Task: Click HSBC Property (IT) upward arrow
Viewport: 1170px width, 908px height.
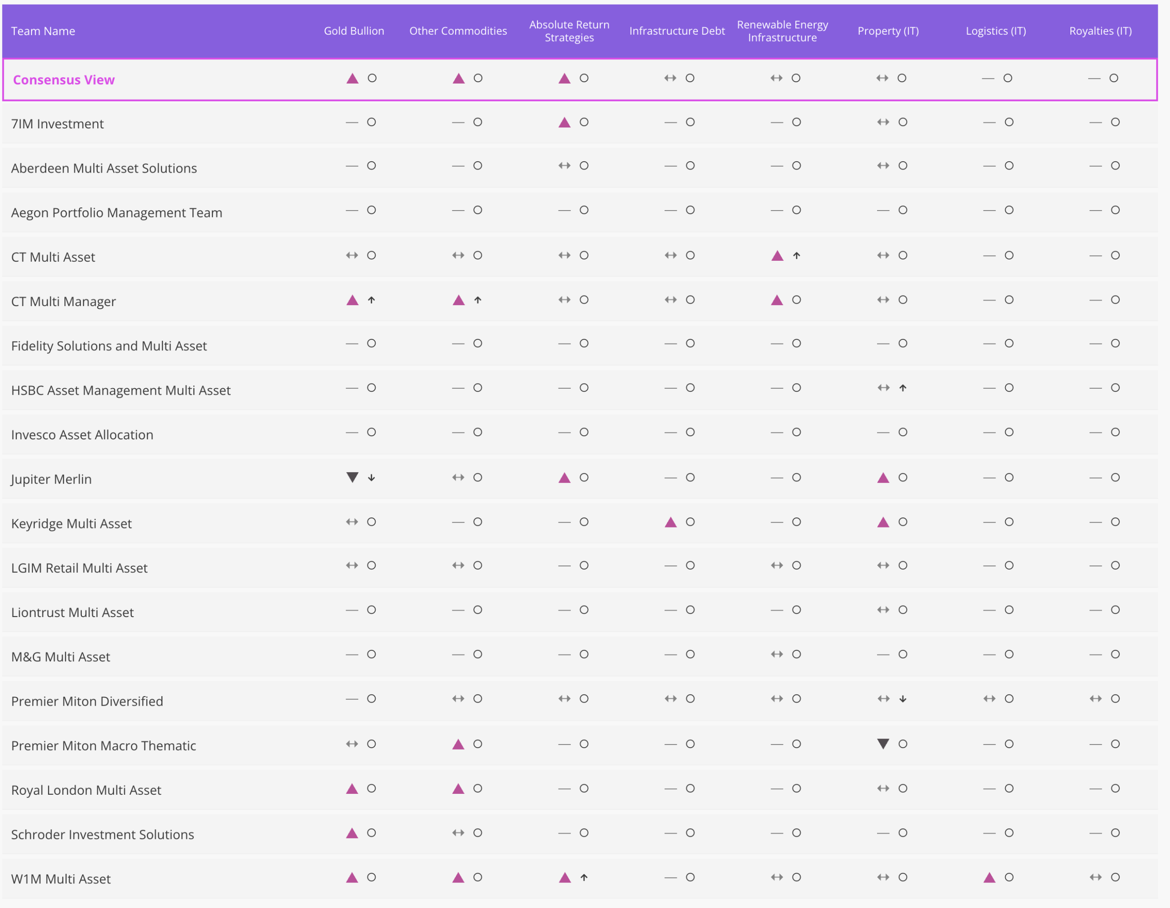Action: click(x=903, y=388)
